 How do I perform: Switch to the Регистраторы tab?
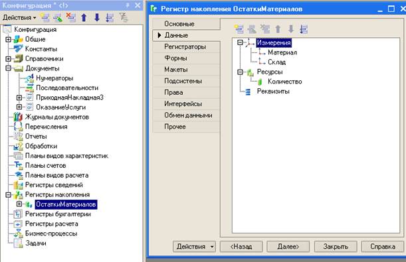tap(187, 47)
